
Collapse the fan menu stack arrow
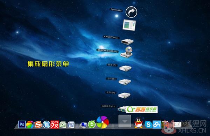[x=125, y=121]
